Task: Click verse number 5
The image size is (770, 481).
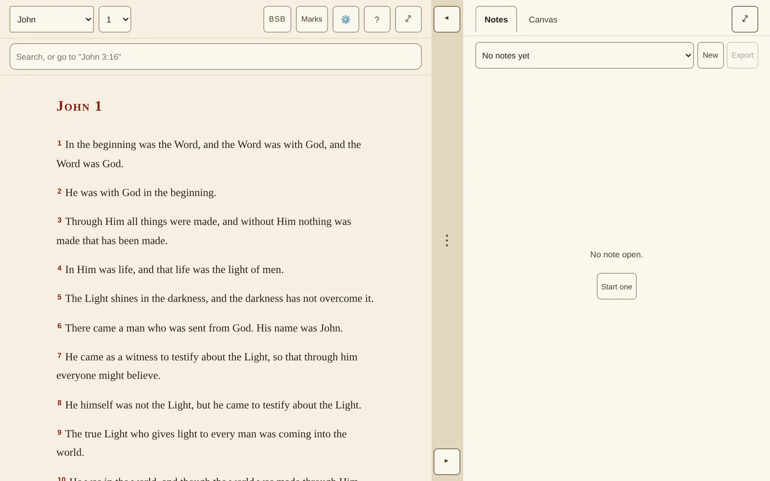Action: pyautogui.click(x=60, y=297)
